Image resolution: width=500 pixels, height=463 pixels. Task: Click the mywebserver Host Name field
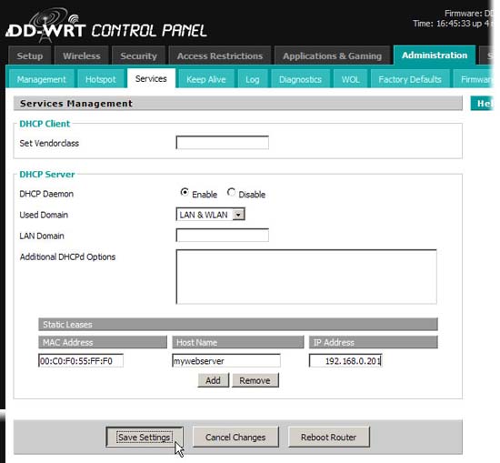click(x=226, y=360)
